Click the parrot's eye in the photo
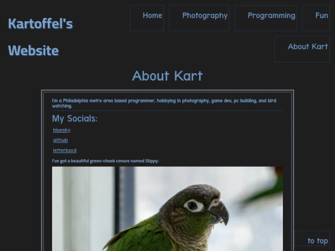 coord(194,206)
